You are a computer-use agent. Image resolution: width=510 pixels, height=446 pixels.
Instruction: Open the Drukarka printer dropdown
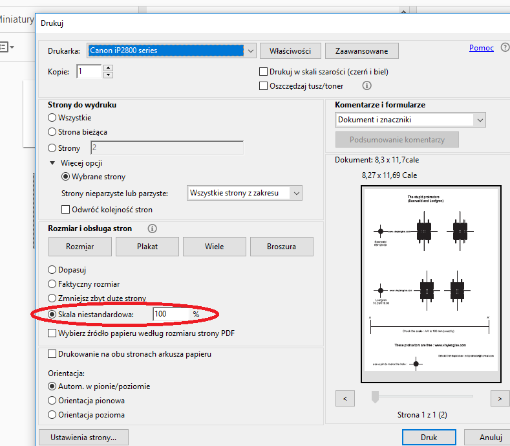(251, 50)
